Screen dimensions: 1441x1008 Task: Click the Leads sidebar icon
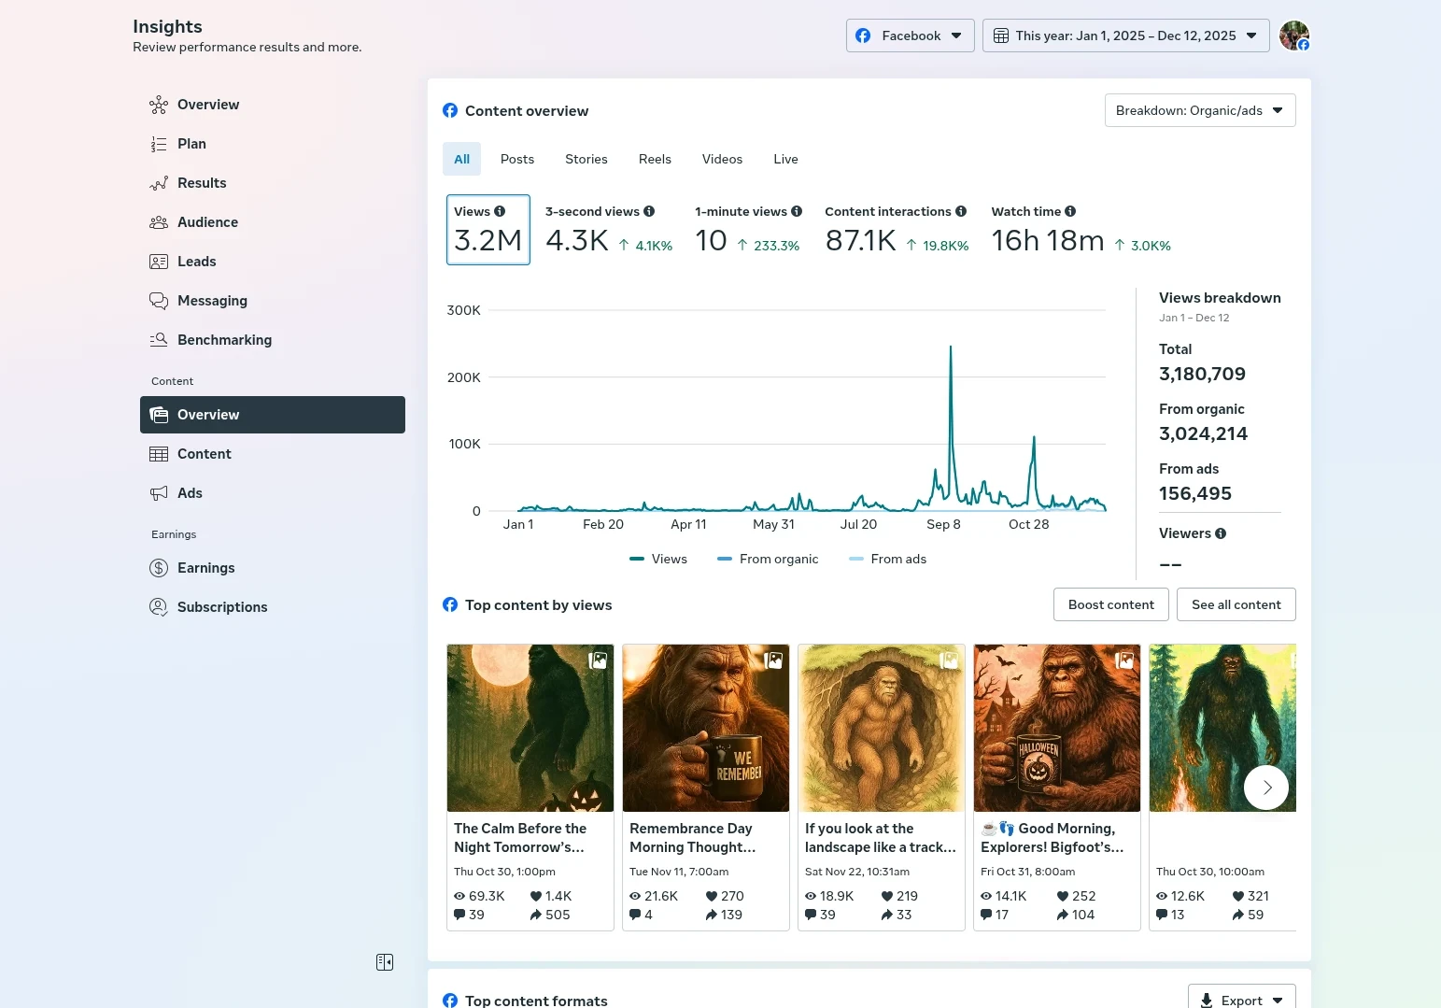pyautogui.click(x=159, y=262)
